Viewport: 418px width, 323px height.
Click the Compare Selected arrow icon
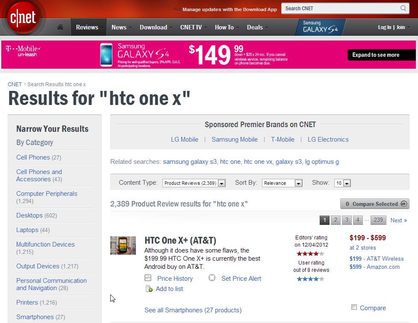[404, 204]
